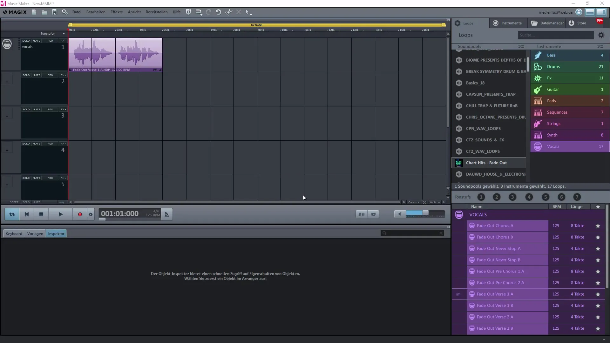Mute track 2

click(x=37, y=75)
